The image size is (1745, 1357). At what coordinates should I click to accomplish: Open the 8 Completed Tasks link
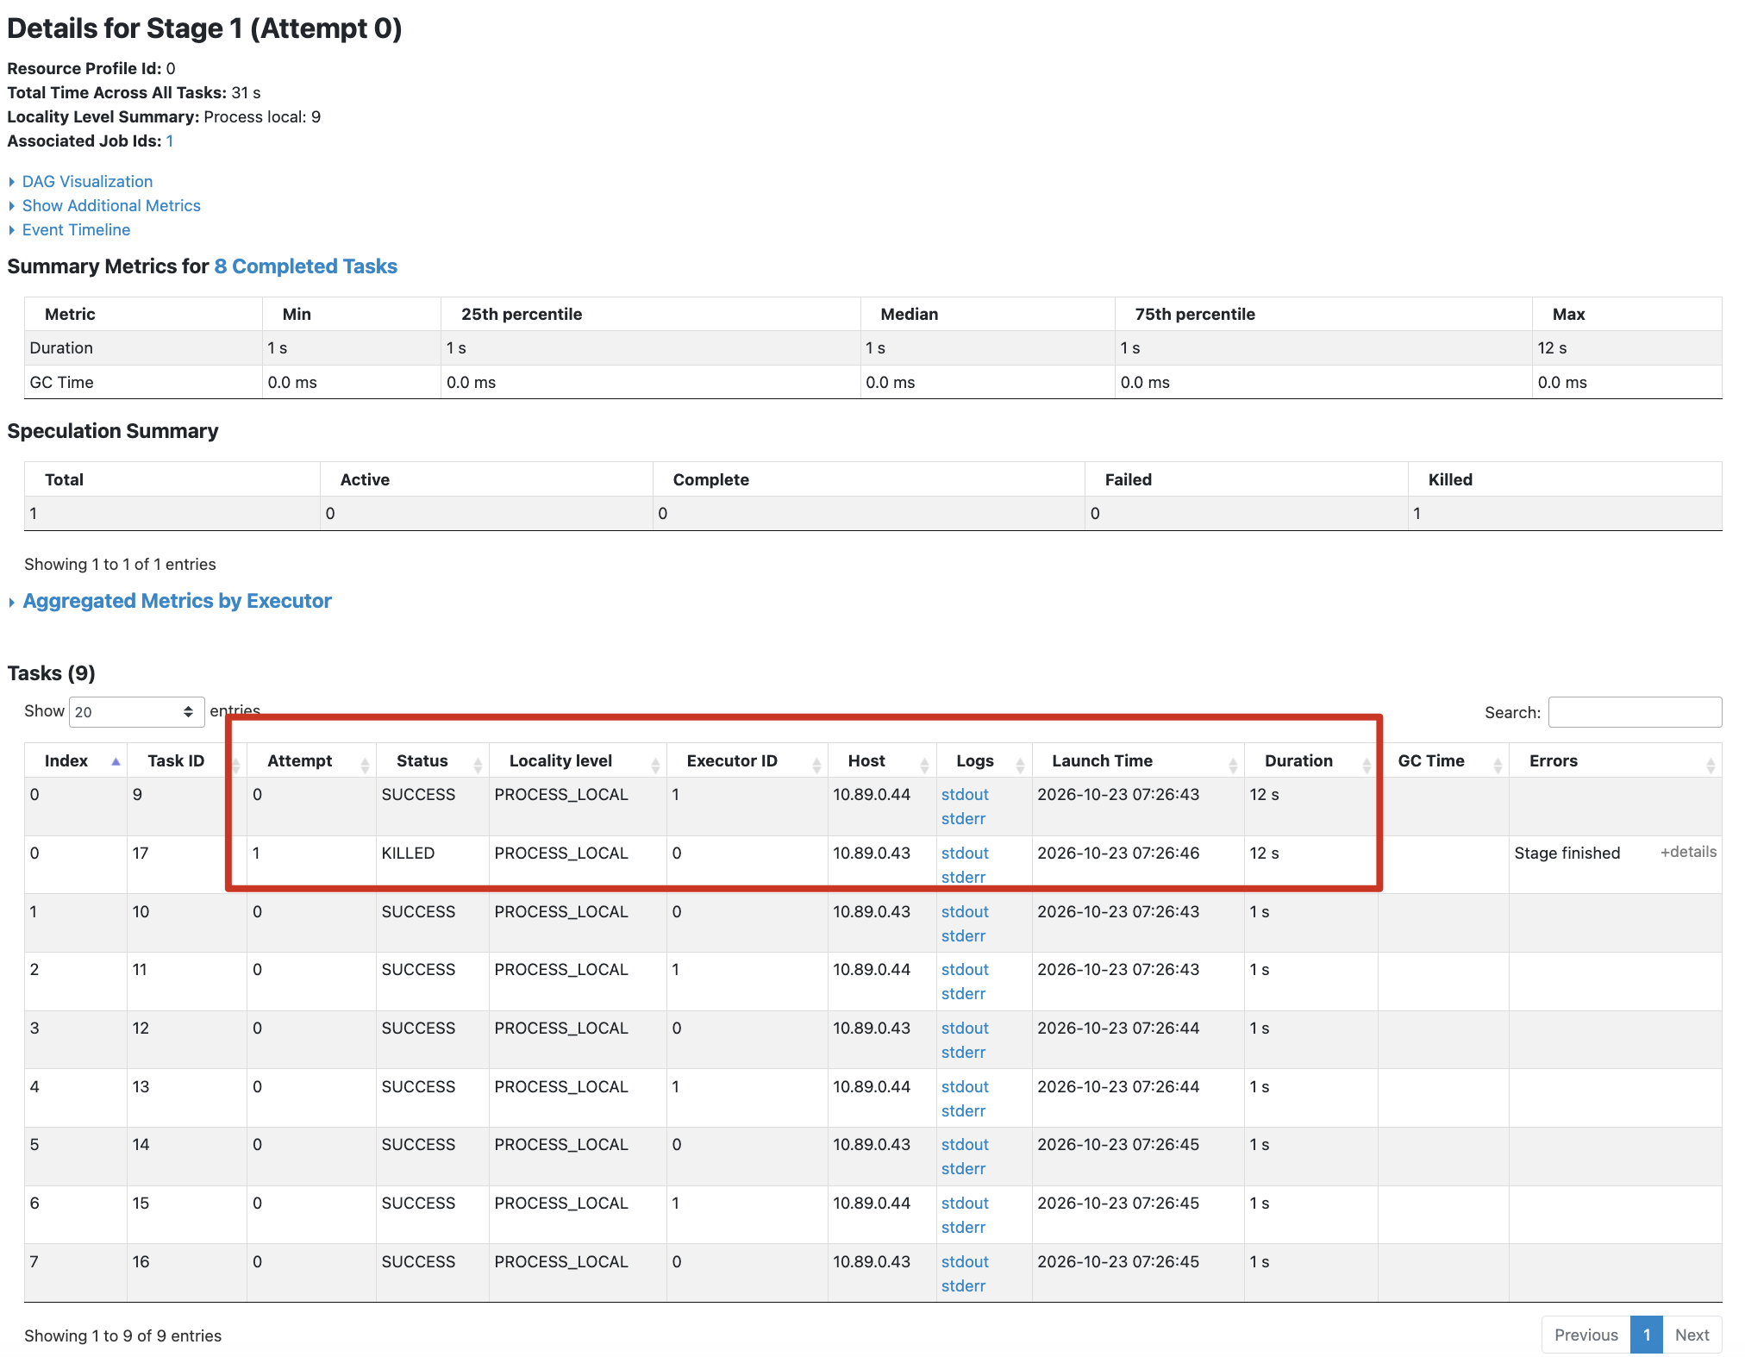(x=306, y=266)
